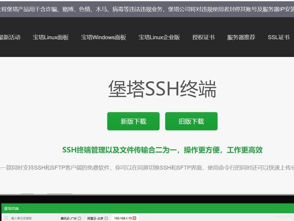This screenshot has width=294, height=221.
Task: Open the 宝塔Windows面板 nav item
Action: pyautogui.click(x=103, y=38)
